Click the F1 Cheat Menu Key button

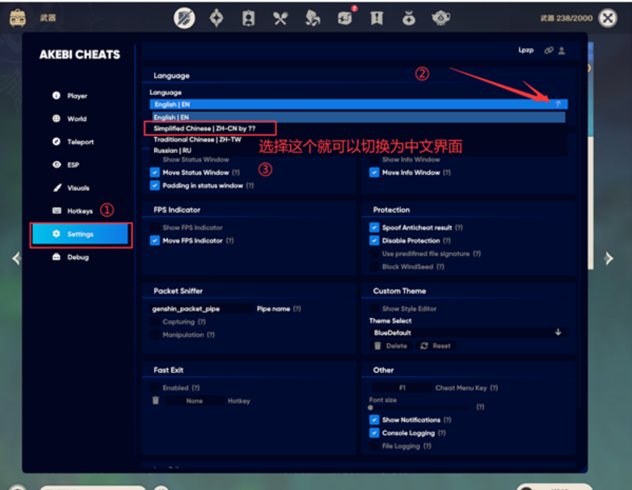(402, 388)
